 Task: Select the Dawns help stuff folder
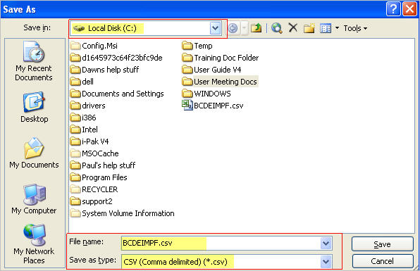tap(105, 70)
